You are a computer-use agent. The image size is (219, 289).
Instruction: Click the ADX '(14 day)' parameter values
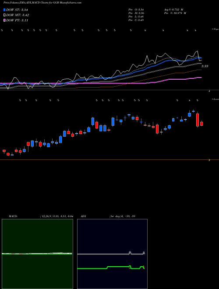(x=122, y=216)
